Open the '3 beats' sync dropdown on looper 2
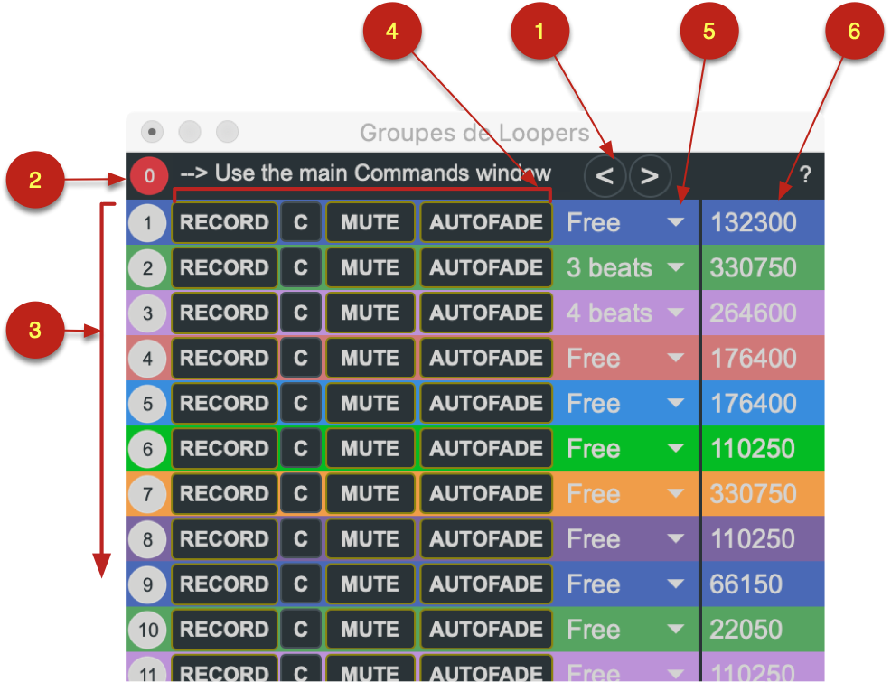The image size is (891, 682). pyautogui.click(x=625, y=268)
